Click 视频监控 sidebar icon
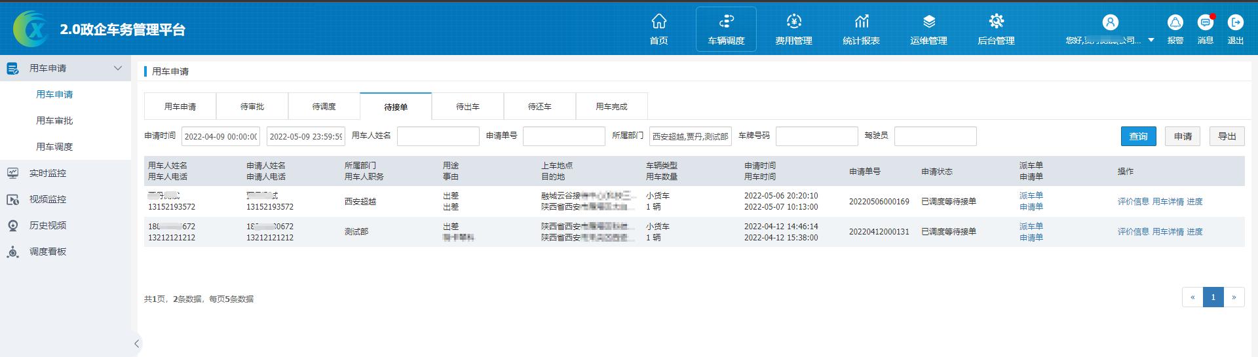The height and width of the screenshot is (357, 1258). (x=12, y=199)
